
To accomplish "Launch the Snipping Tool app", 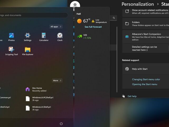I will click(11, 49).
